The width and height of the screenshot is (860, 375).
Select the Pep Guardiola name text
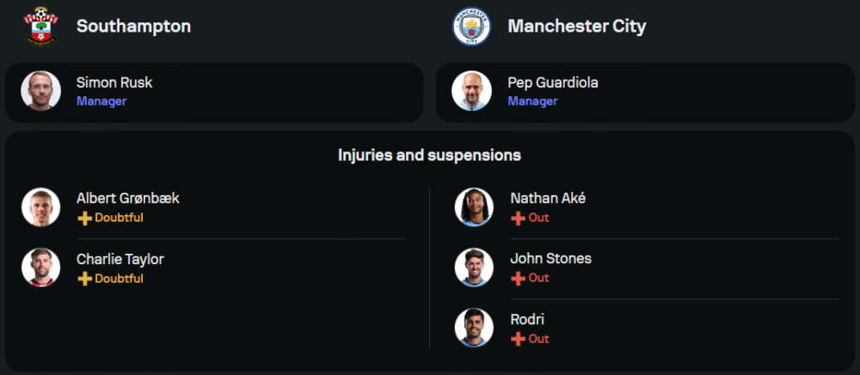[553, 83]
